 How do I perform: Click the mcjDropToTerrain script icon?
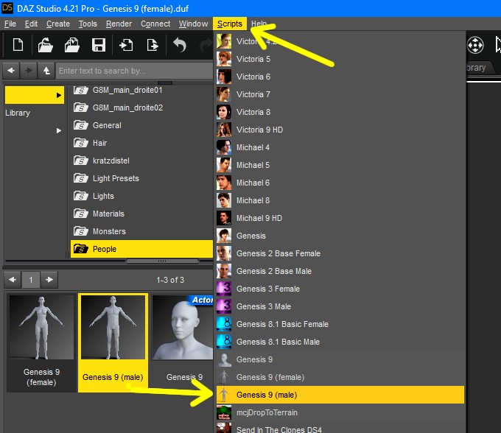(x=224, y=412)
